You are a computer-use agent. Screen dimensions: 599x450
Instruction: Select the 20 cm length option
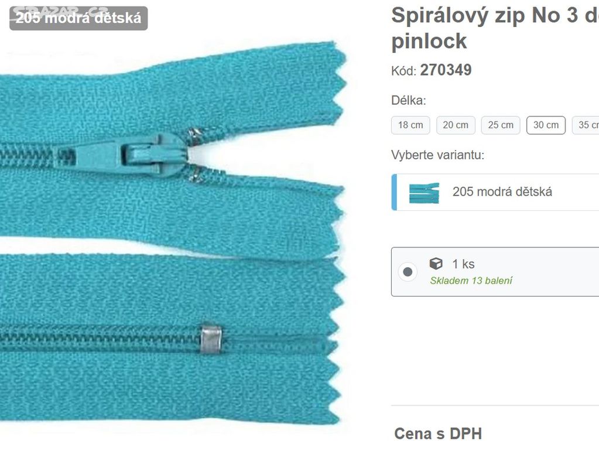tap(456, 125)
